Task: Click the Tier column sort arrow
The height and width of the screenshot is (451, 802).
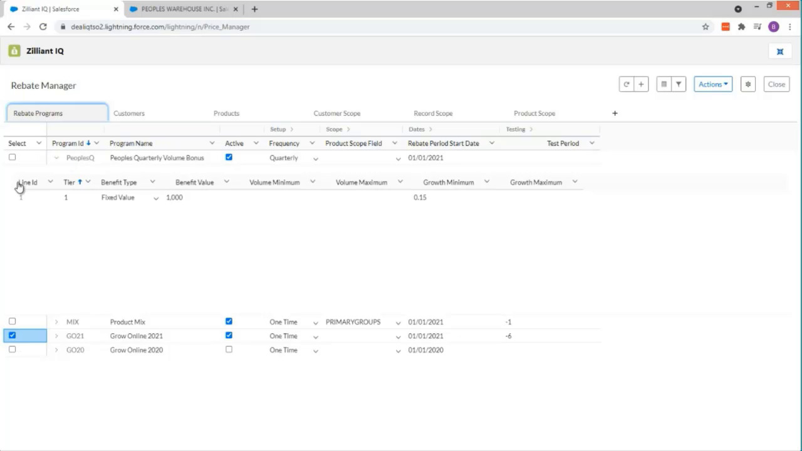Action: 80,182
